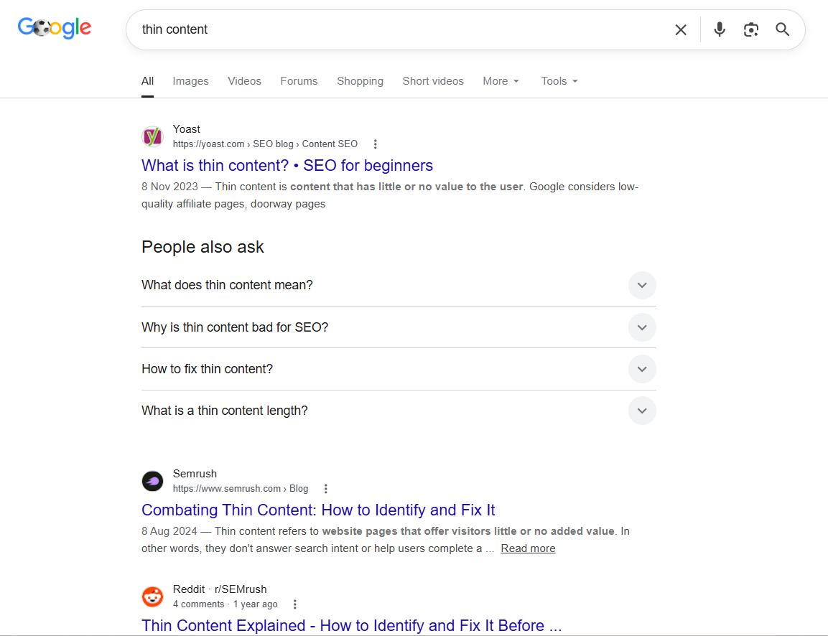Open 'What is thin content? • SEO for beginners'
This screenshot has width=828, height=636.
point(287,166)
